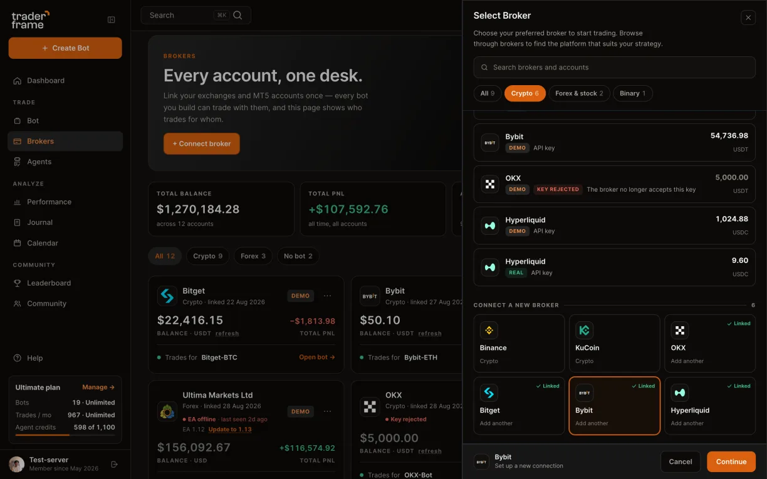This screenshot has width=767, height=479.
Task: Select Bybit demo account 54,736.98 USDT
Action: click(x=614, y=142)
